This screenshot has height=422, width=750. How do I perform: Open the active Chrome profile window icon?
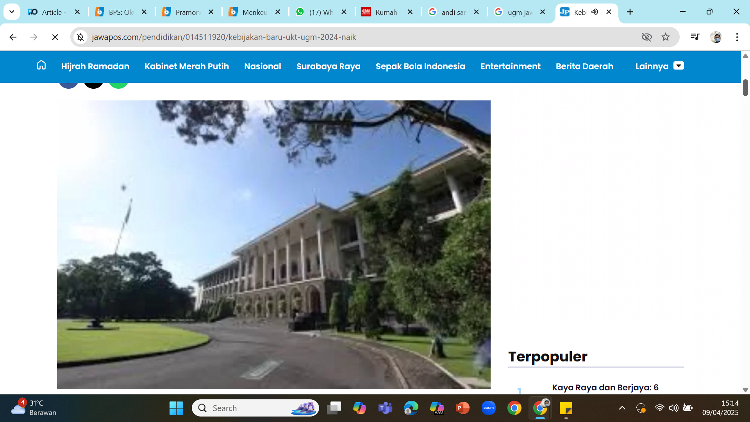click(540, 408)
